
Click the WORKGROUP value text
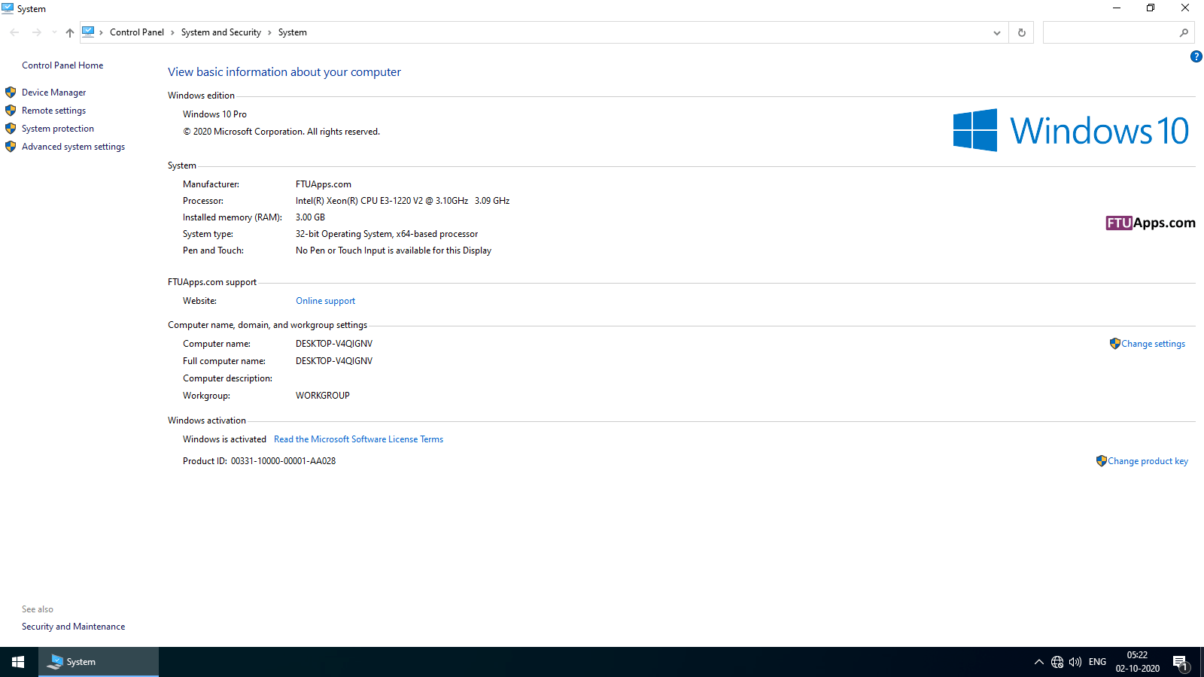point(323,396)
